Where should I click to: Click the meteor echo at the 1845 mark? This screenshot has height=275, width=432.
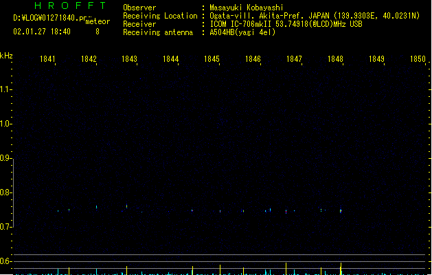(220, 211)
